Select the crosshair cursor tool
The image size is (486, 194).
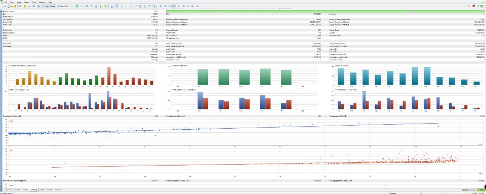(122, 6)
